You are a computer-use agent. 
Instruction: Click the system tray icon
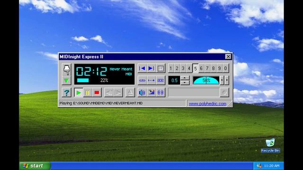(x=259, y=166)
